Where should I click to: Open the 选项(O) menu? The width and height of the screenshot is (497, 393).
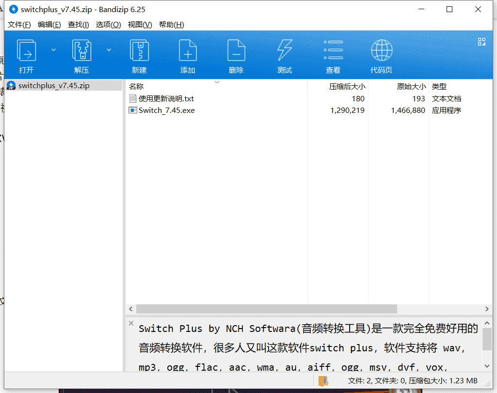point(109,25)
